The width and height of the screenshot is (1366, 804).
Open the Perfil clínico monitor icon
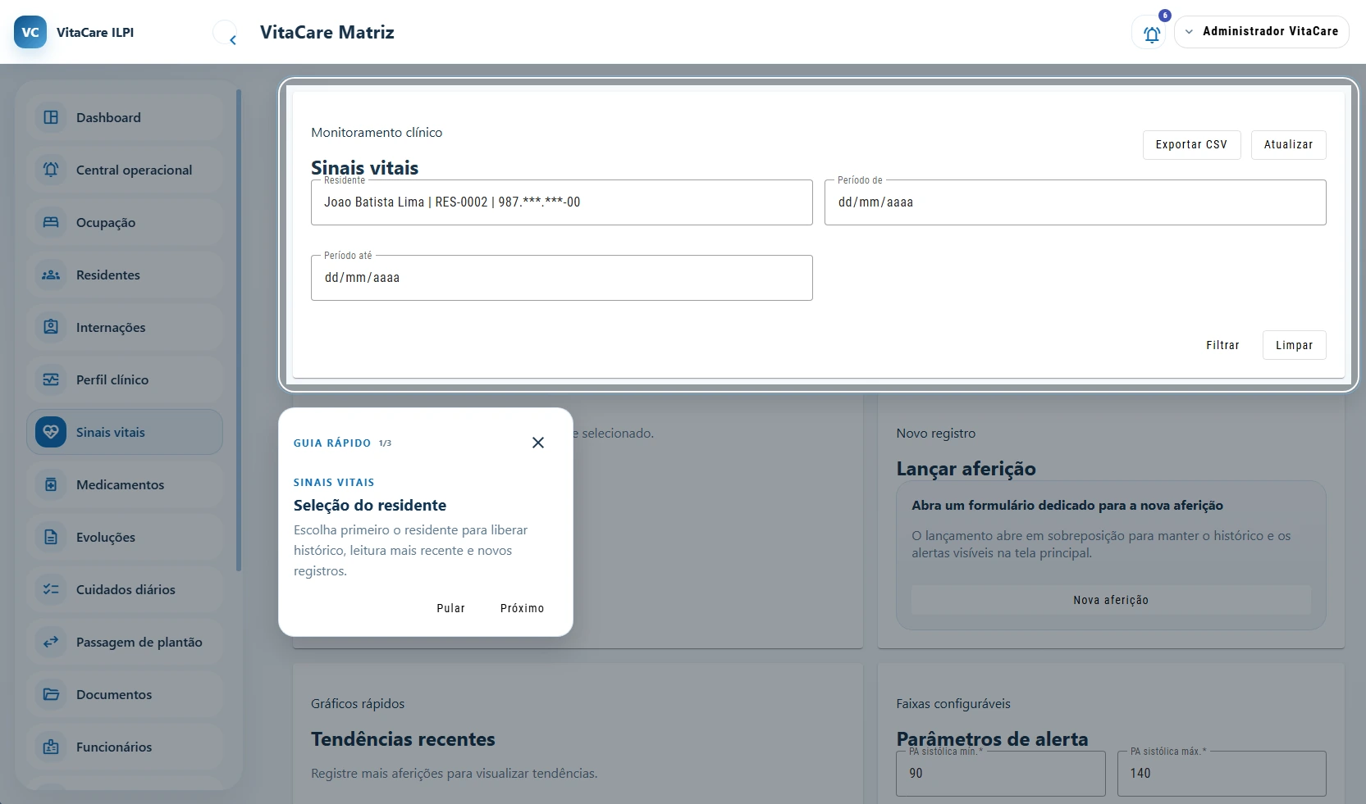point(51,379)
